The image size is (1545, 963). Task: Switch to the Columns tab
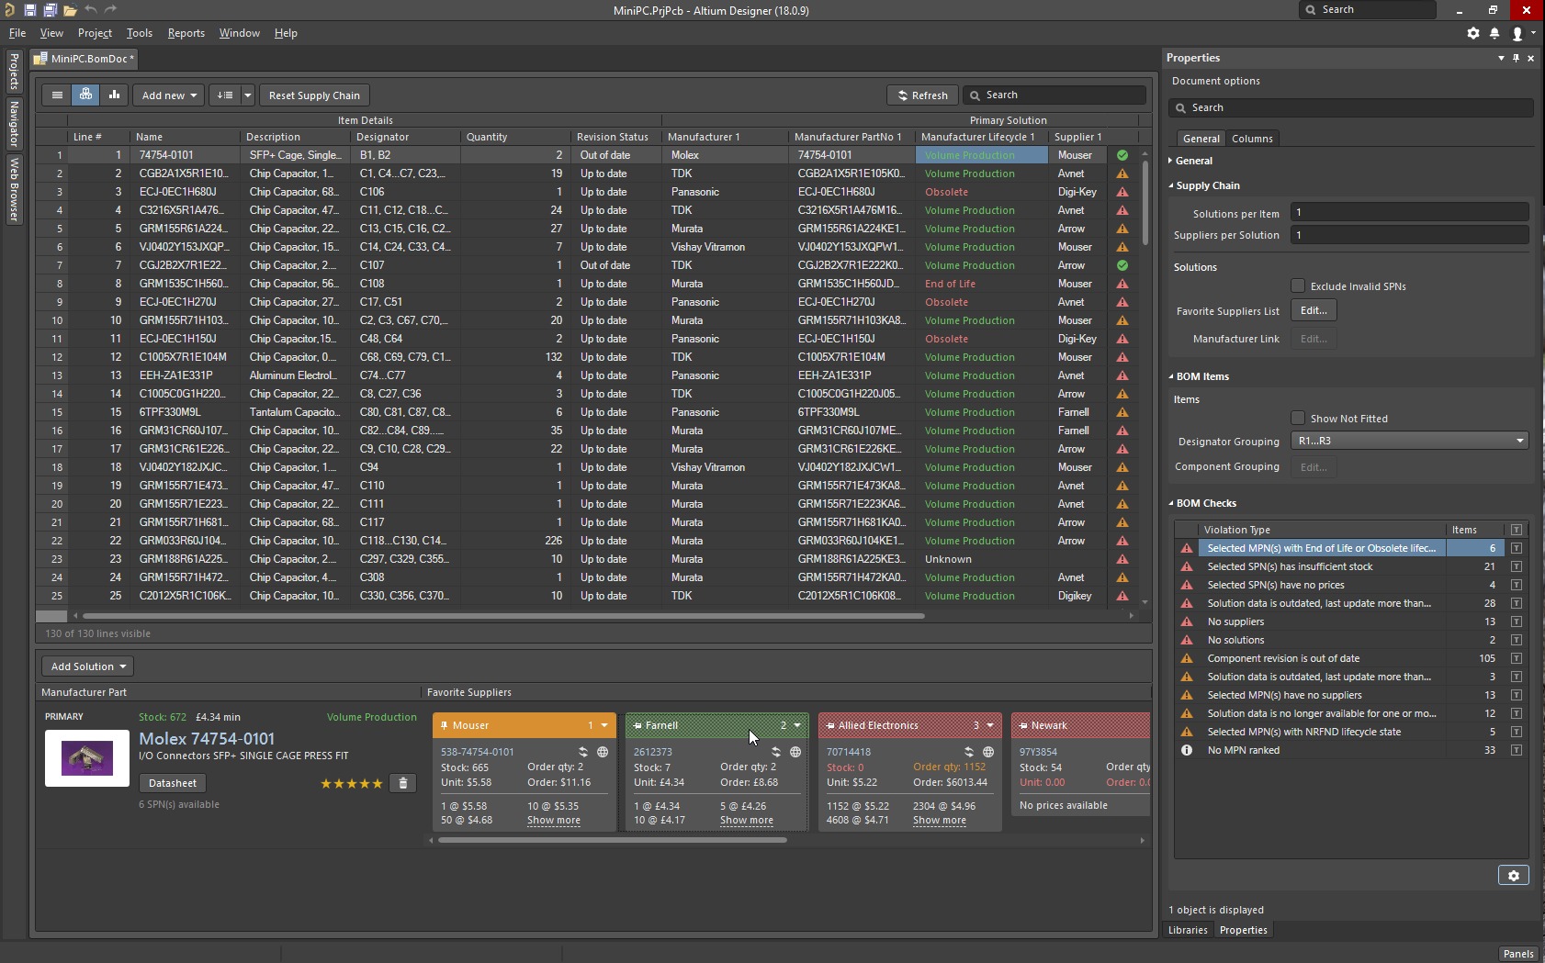click(x=1251, y=139)
